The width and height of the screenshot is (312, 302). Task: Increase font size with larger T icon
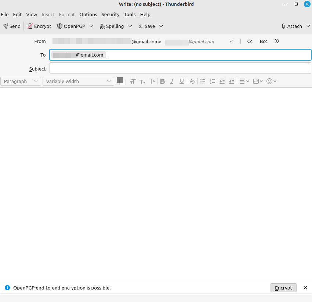pyautogui.click(x=152, y=81)
